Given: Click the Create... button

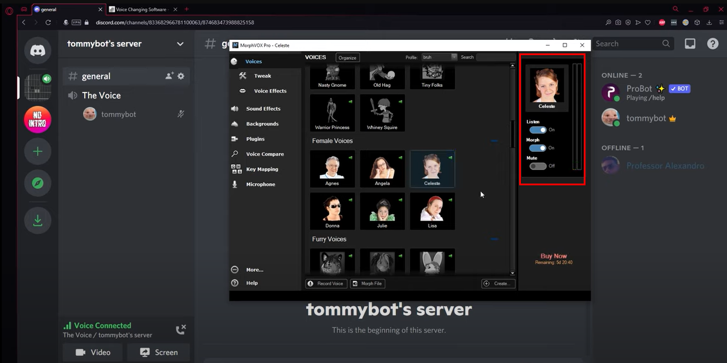Looking at the screenshot, I should (x=499, y=283).
